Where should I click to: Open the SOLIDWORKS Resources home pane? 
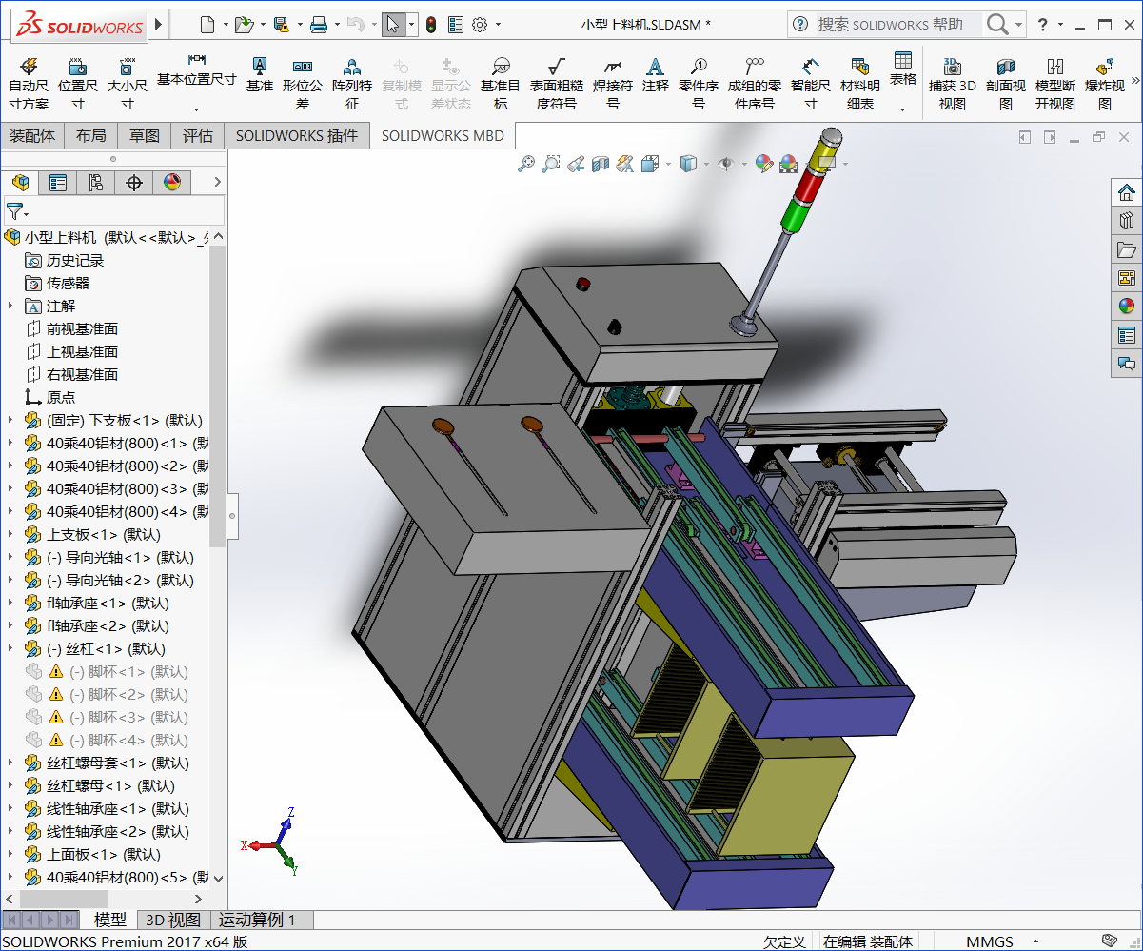point(1127,192)
